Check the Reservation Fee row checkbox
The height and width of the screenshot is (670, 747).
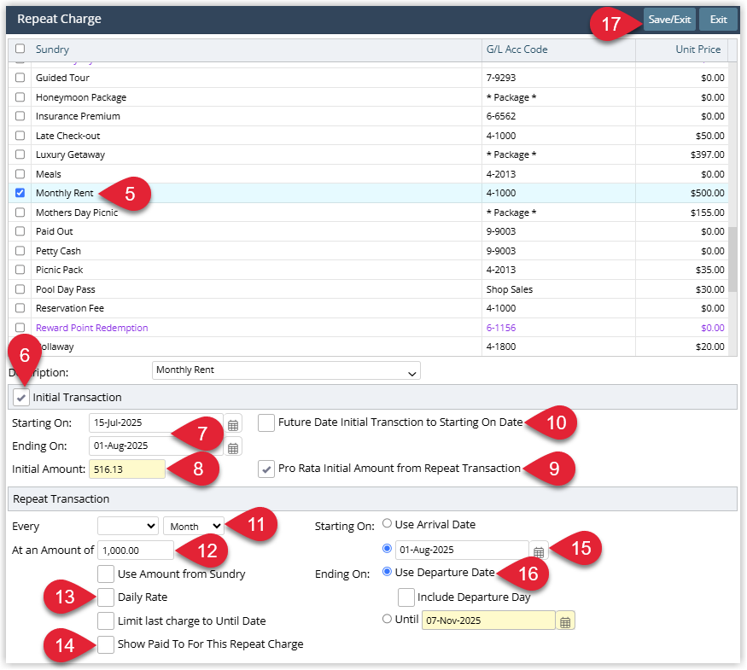click(20, 308)
